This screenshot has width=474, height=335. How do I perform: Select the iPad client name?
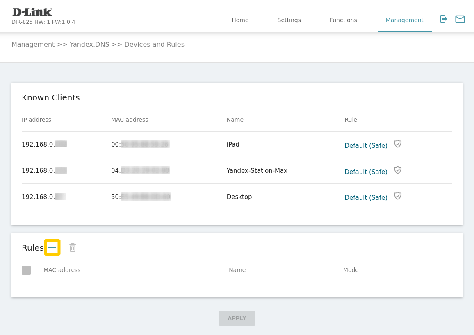(x=233, y=145)
